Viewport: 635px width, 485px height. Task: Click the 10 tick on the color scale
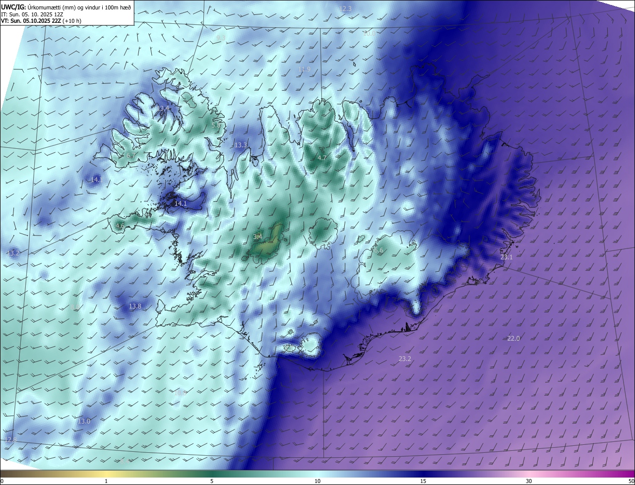point(317,481)
